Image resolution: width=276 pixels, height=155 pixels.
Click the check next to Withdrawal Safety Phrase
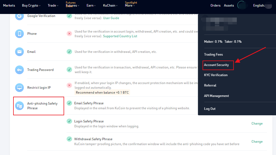click(69, 139)
